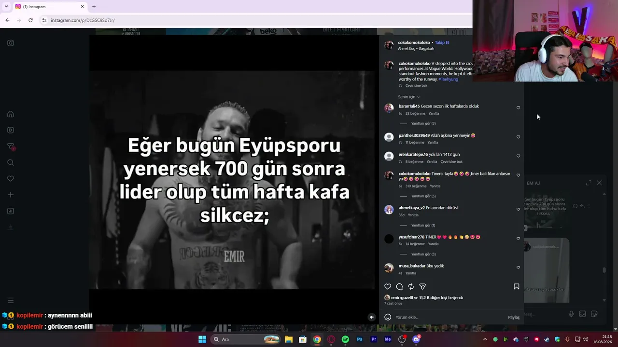
Task: Click the comment bubble icon under post
Action: (399, 286)
